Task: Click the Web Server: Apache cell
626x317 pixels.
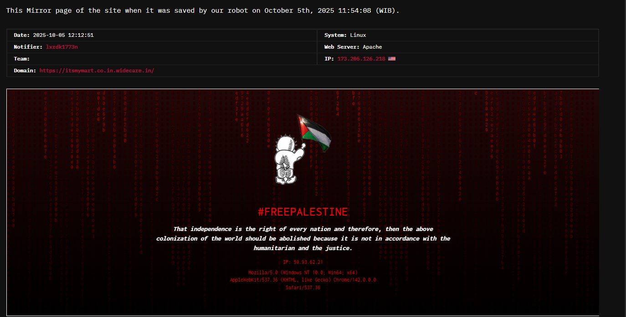Action: [x=457, y=47]
